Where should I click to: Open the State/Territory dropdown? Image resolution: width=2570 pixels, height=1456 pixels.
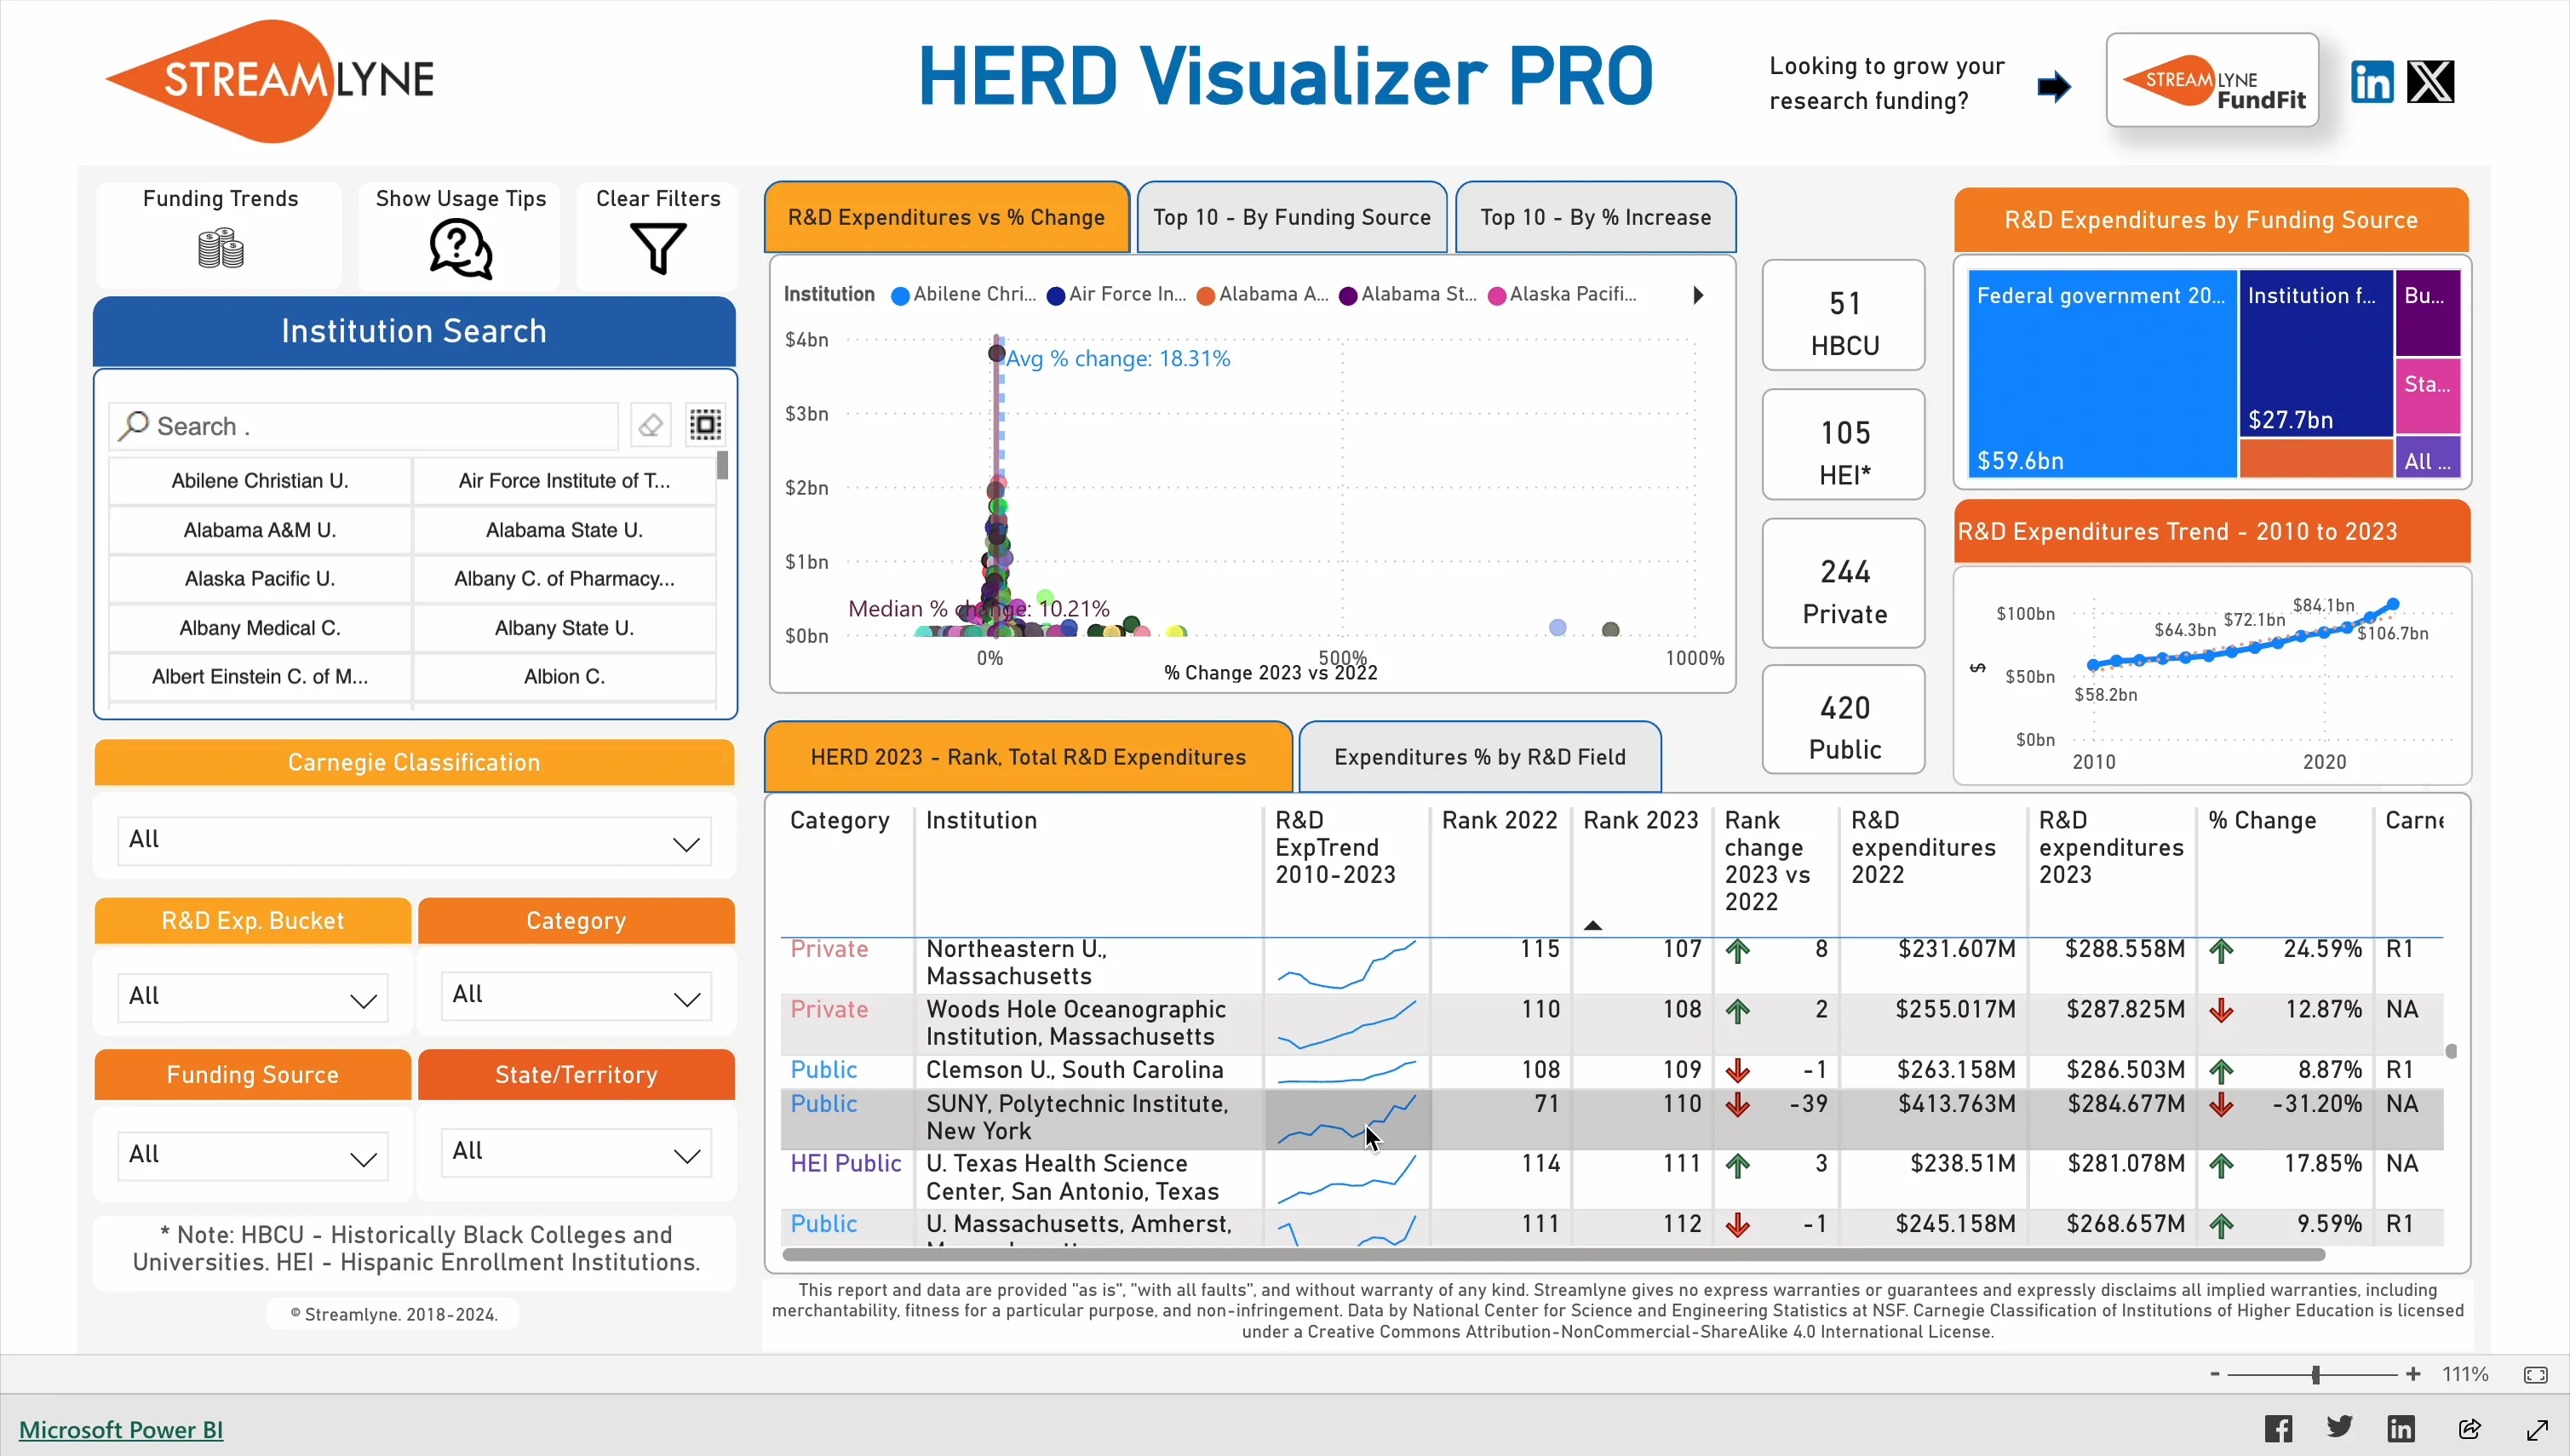[576, 1153]
